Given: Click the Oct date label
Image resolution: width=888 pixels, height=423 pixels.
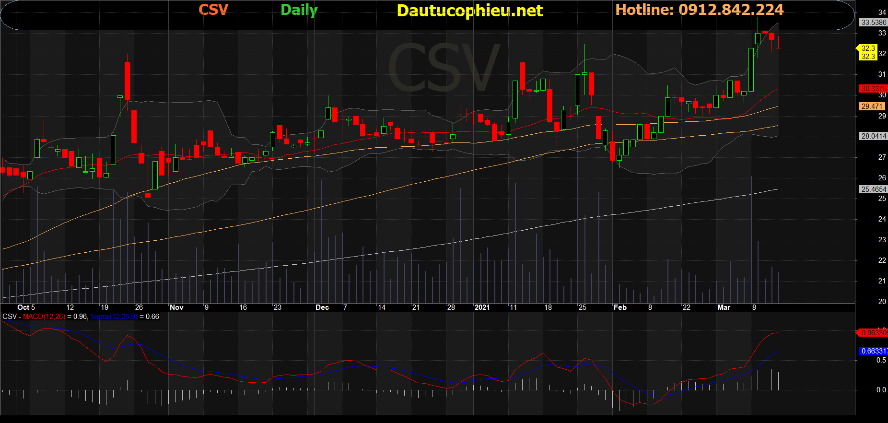Looking at the screenshot, I should (23, 307).
